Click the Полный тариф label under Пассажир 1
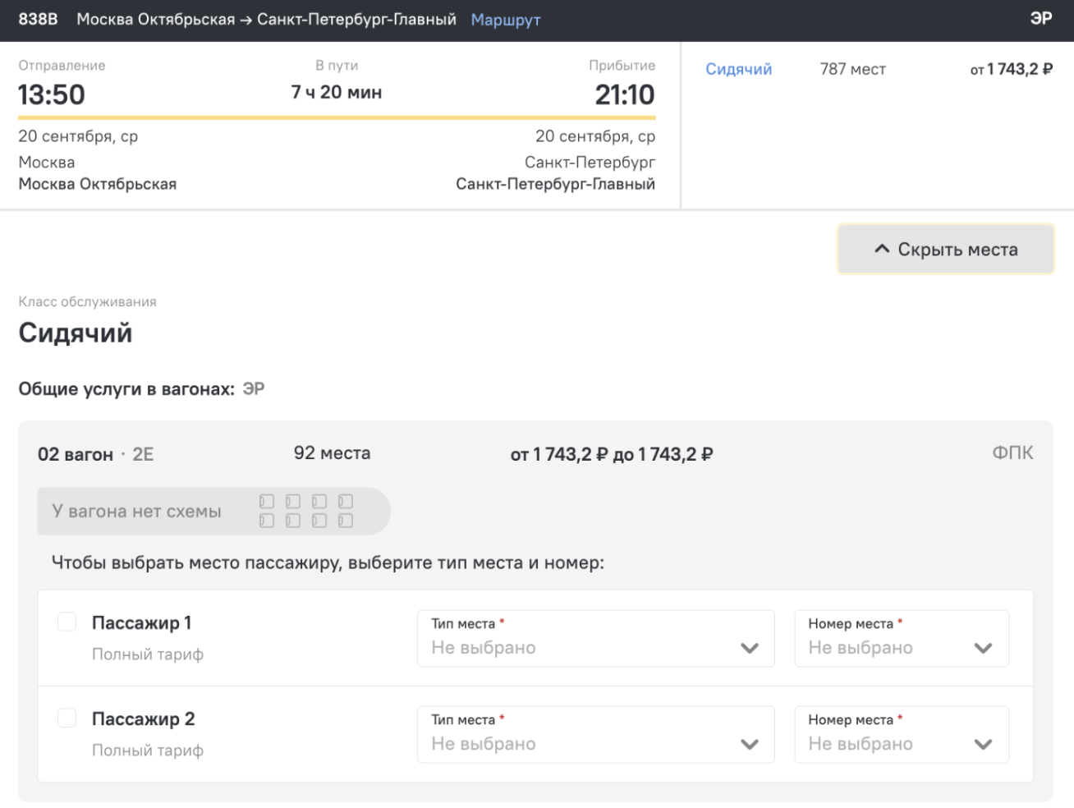 pyautogui.click(x=148, y=654)
